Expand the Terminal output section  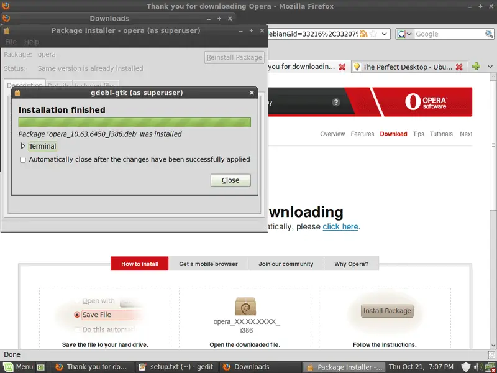(x=23, y=146)
